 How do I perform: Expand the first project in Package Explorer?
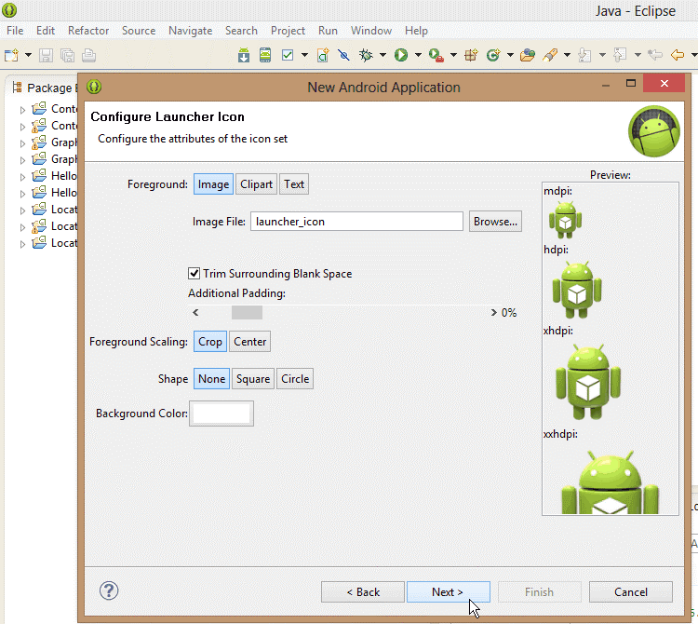[23, 109]
